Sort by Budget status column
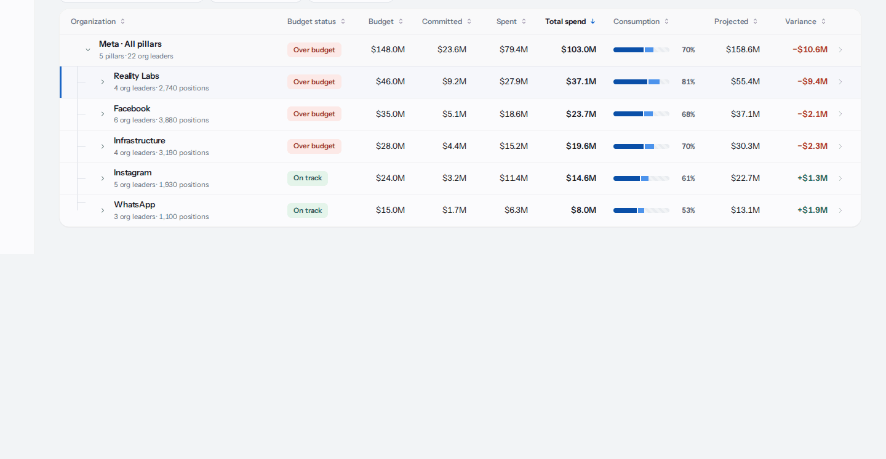Image resolution: width=886 pixels, height=459 pixels. (x=316, y=22)
